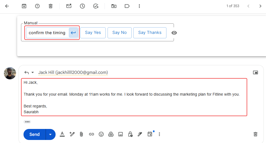Image resolution: width=266 pixels, height=143 pixels.
Task: Insert an emoji into the reply
Action: click(101, 134)
